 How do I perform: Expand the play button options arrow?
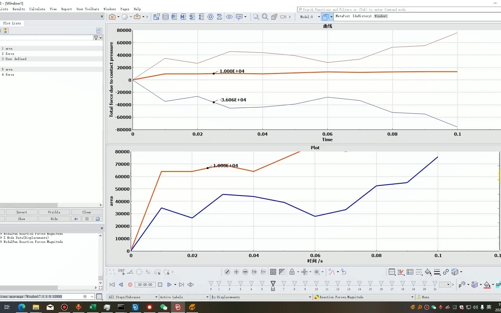[175, 285]
